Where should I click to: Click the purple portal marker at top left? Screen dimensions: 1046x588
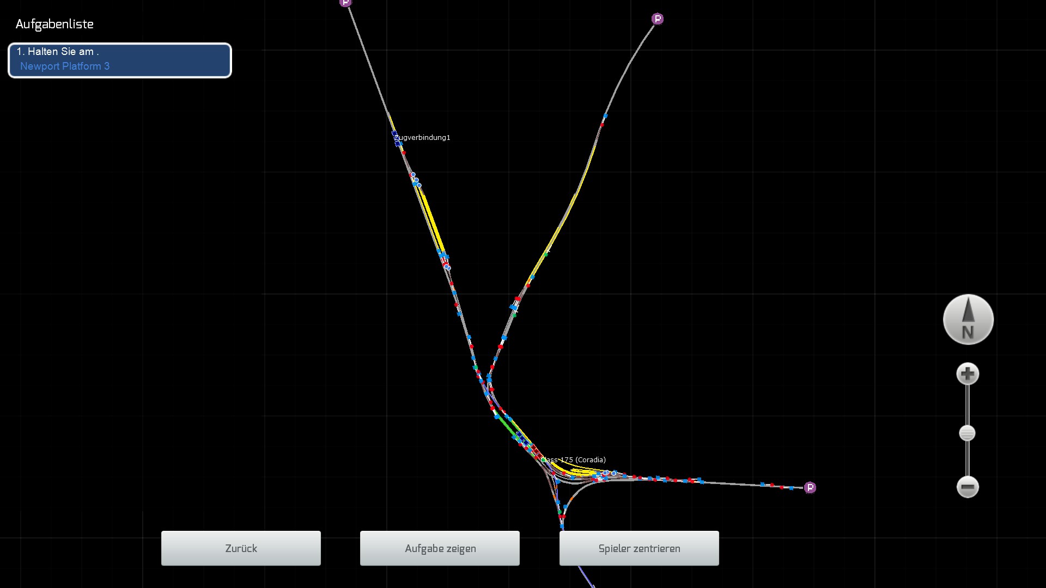click(345, 3)
